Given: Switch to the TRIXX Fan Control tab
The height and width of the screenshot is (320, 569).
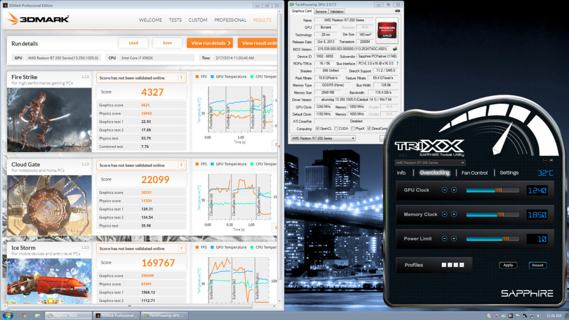Looking at the screenshot, I should click(x=475, y=173).
